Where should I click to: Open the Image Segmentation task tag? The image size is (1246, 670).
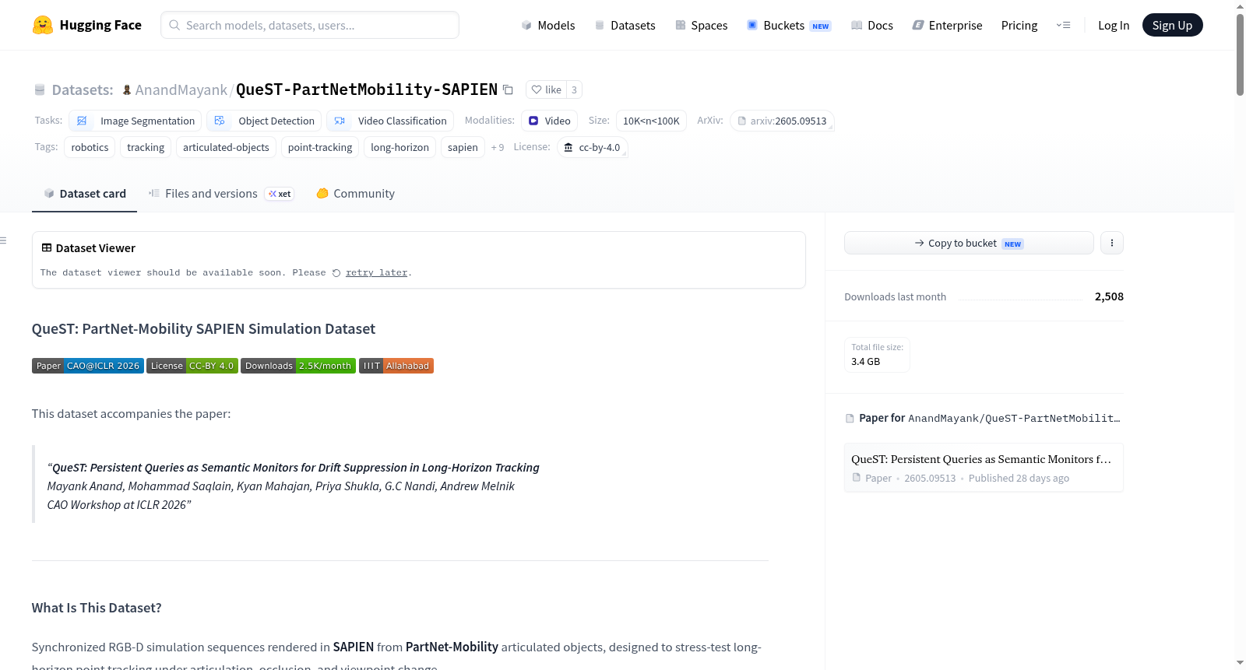(x=136, y=121)
